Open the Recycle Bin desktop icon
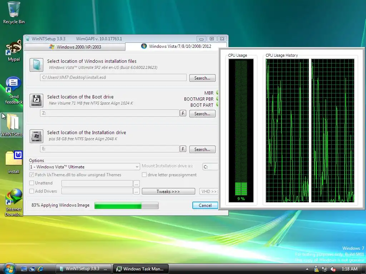Viewport: 366px width, 274px height. pyautogui.click(x=14, y=13)
